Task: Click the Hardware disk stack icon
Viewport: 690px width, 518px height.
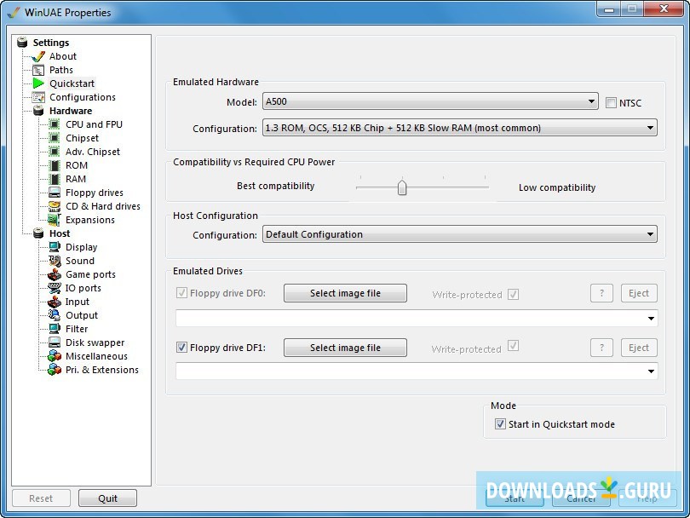Action: (x=38, y=111)
